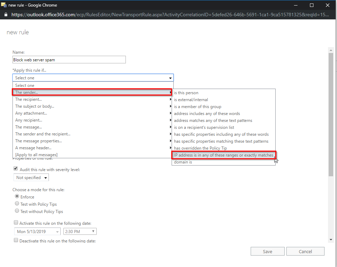
Task: Switch mode to "Test with Policy Tips"
Action: (17, 203)
